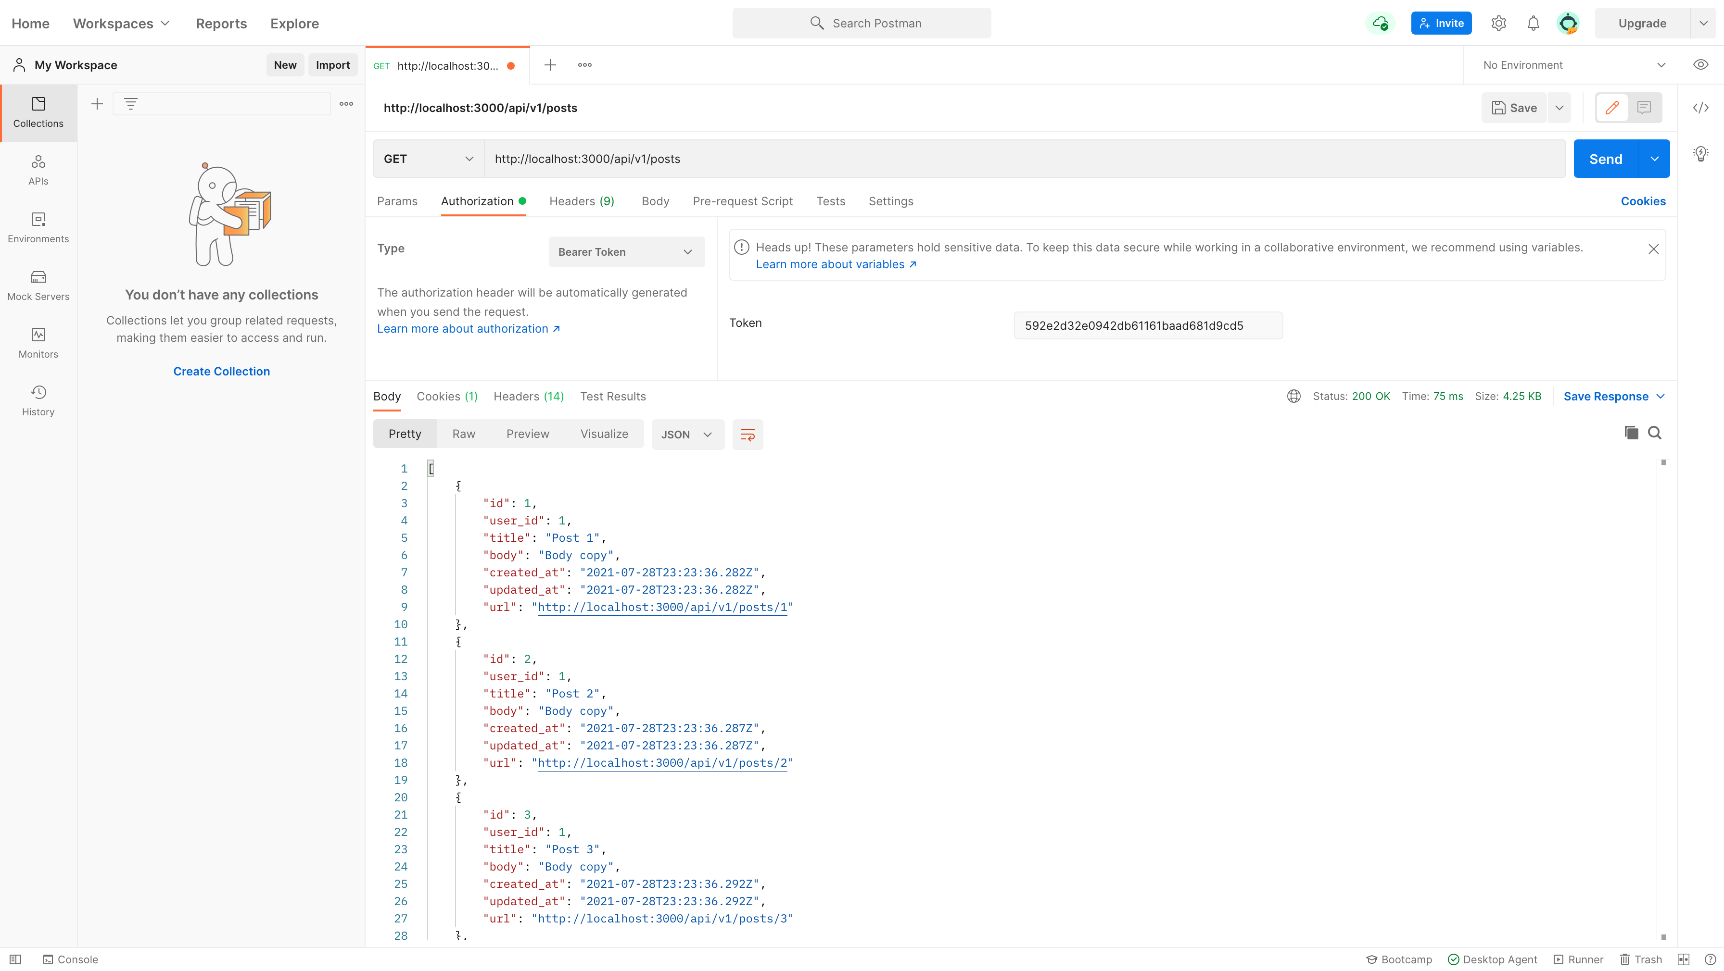Click the Import button
1724x971 pixels.
tap(332, 65)
